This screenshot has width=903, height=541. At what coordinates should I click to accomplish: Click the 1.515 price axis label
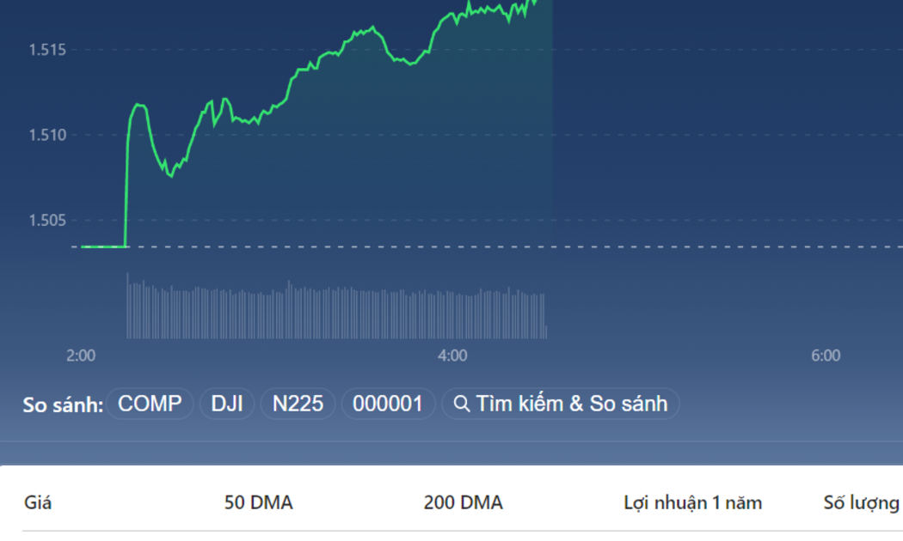tap(48, 50)
